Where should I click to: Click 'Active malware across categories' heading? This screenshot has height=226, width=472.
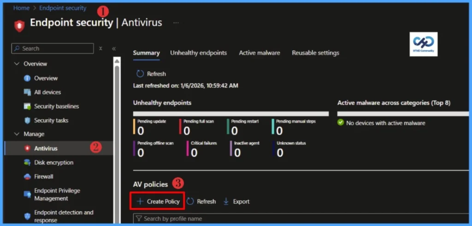394,103
